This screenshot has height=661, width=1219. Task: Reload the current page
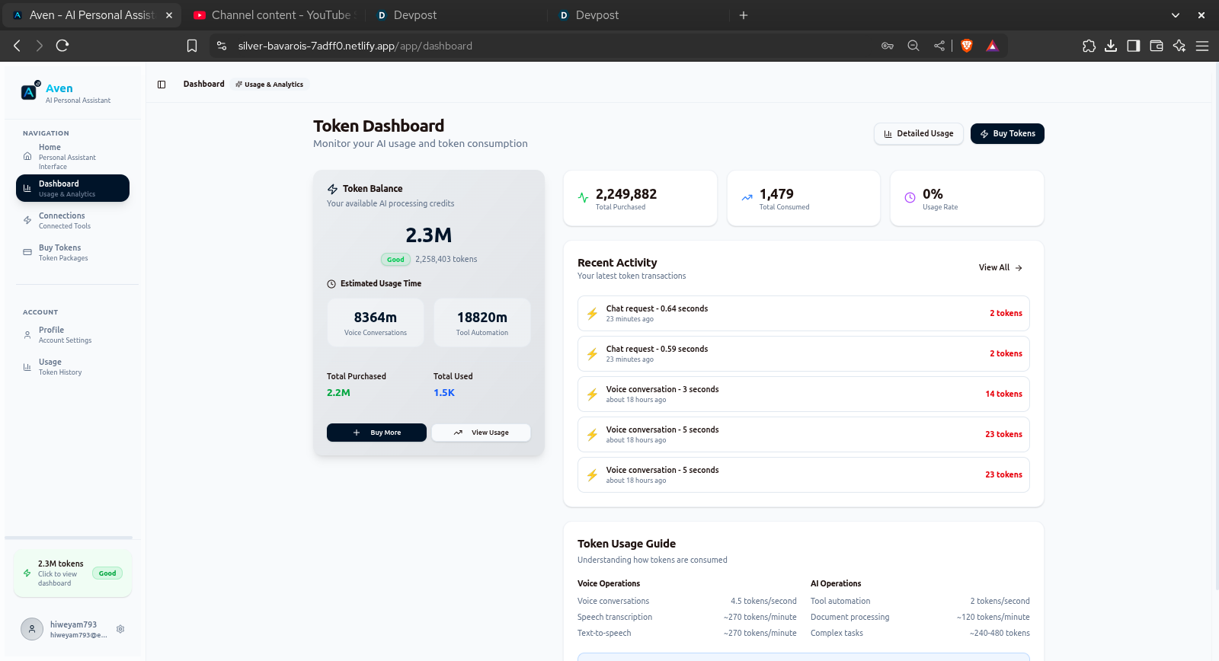click(x=62, y=46)
